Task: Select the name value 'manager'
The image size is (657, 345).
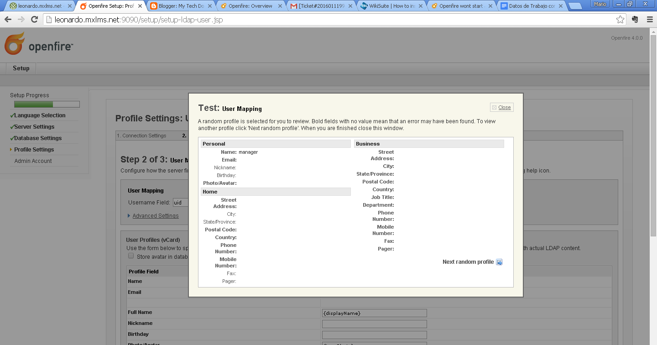Action: pyautogui.click(x=248, y=152)
